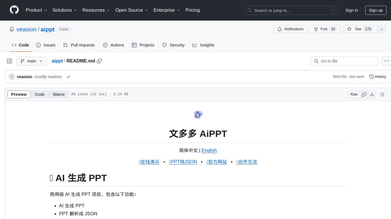
Task: Select the Preview view
Action: pos(19,94)
